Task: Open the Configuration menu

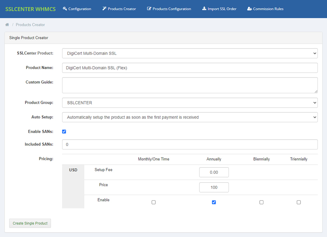Action: [x=77, y=9]
